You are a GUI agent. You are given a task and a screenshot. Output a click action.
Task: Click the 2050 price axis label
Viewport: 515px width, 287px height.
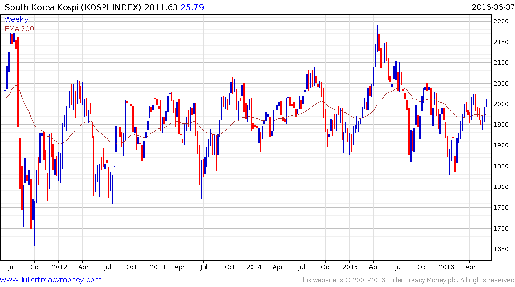501,84
